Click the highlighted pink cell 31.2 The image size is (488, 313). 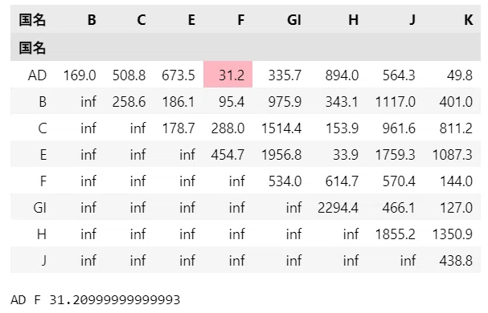[x=228, y=75]
